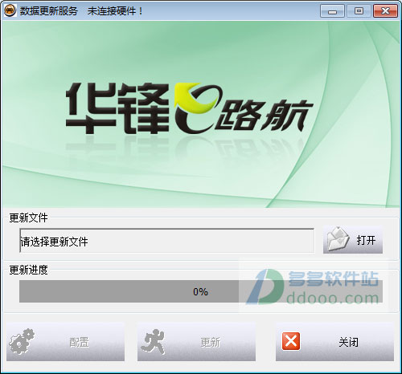The image size is (402, 374).
Task: Click the open-folder icon beside 打开
Action: [x=338, y=239]
